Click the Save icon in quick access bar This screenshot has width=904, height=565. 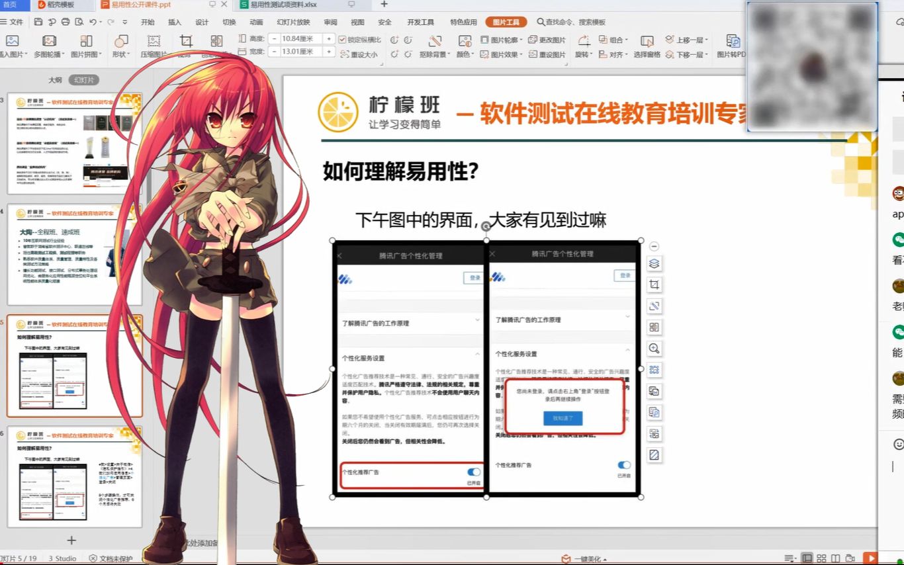39,22
